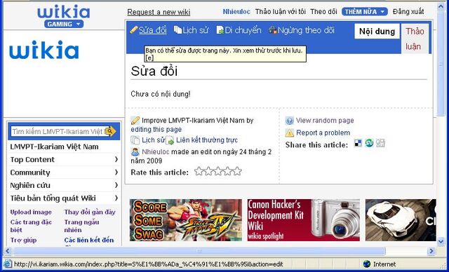Click in the Tìm kiếm LMVPT-Ikariam search field
Viewport: 449px width, 272px height.
pos(58,132)
